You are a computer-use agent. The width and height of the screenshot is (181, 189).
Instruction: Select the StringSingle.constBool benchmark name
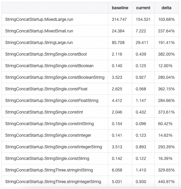[x=46, y=54]
